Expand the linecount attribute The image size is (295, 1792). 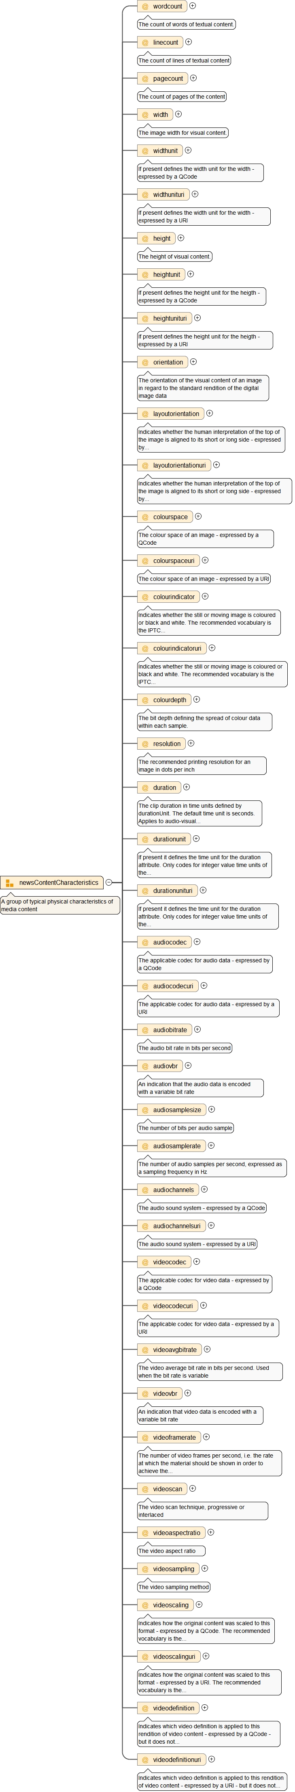pyautogui.click(x=189, y=42)
